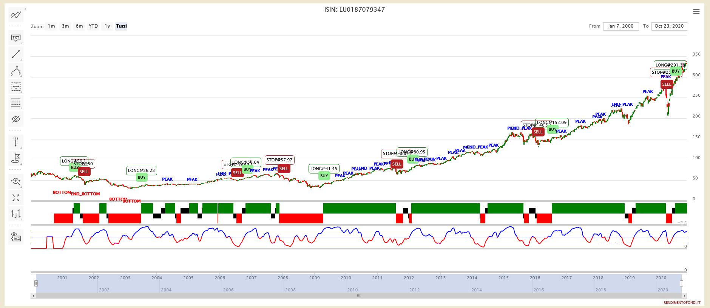
Task: Collapse the stock tools sidebar arrow
Action: [x=25, y=9]
